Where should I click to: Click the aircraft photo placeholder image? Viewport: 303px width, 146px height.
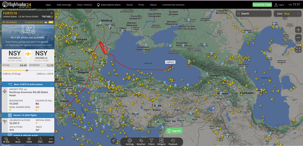(28, 29)
